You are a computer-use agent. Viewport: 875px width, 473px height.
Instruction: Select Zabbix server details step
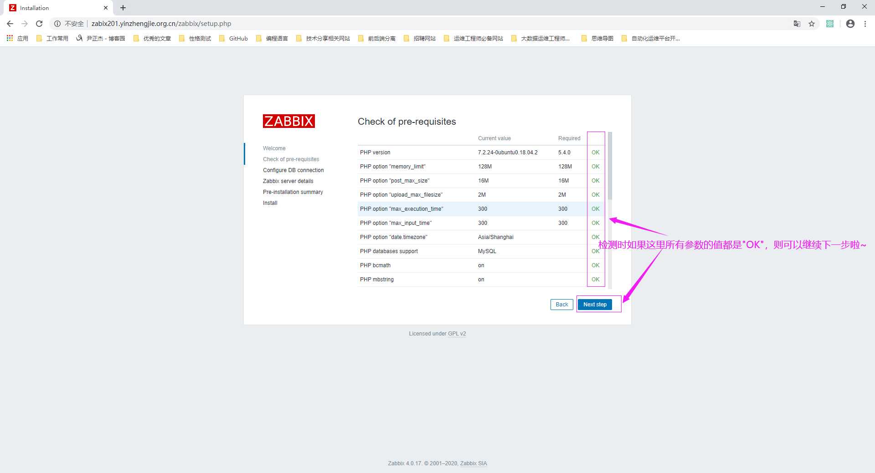[x=288, y=181]
